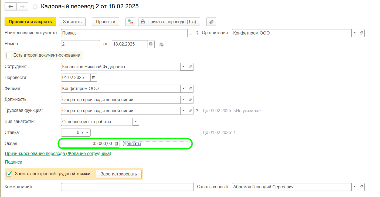The image size is (380, 197).
Task: Go back with the left arrow
Action: (x=11, y=6)
